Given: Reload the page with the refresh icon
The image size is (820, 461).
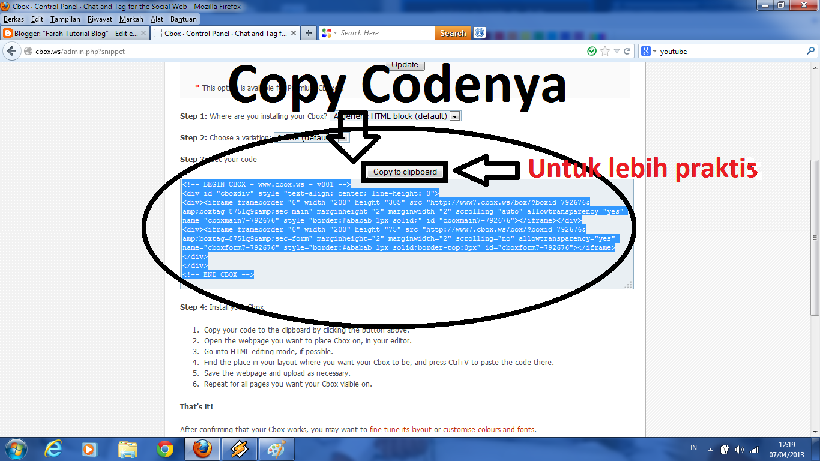Looking at the screenshot, I should click(627, 52).
